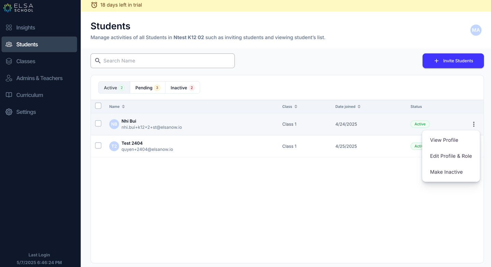Click the Admins & Teachers person icon
The height and width of the screenshot is (267, 491).
pyautogui.click(x=9, y=78)
